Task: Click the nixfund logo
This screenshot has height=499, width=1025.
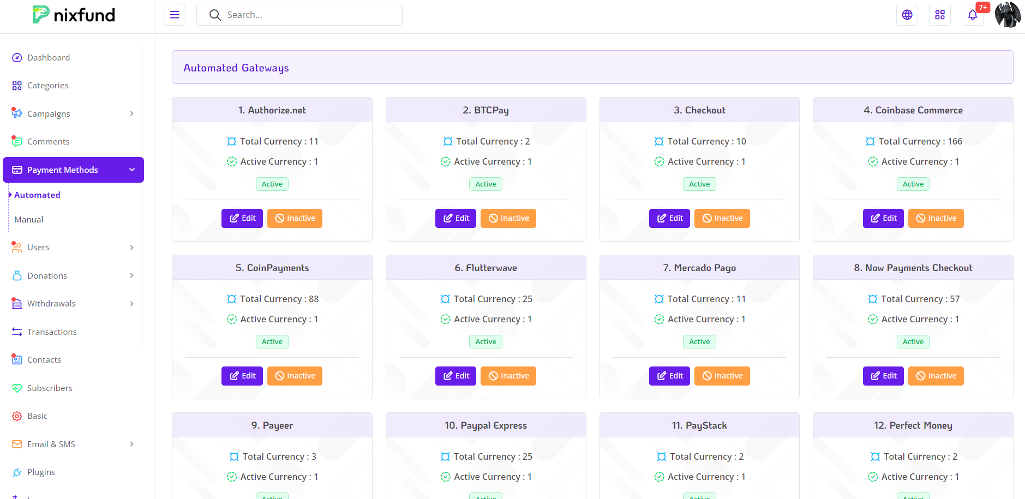Action: (74, 15)
